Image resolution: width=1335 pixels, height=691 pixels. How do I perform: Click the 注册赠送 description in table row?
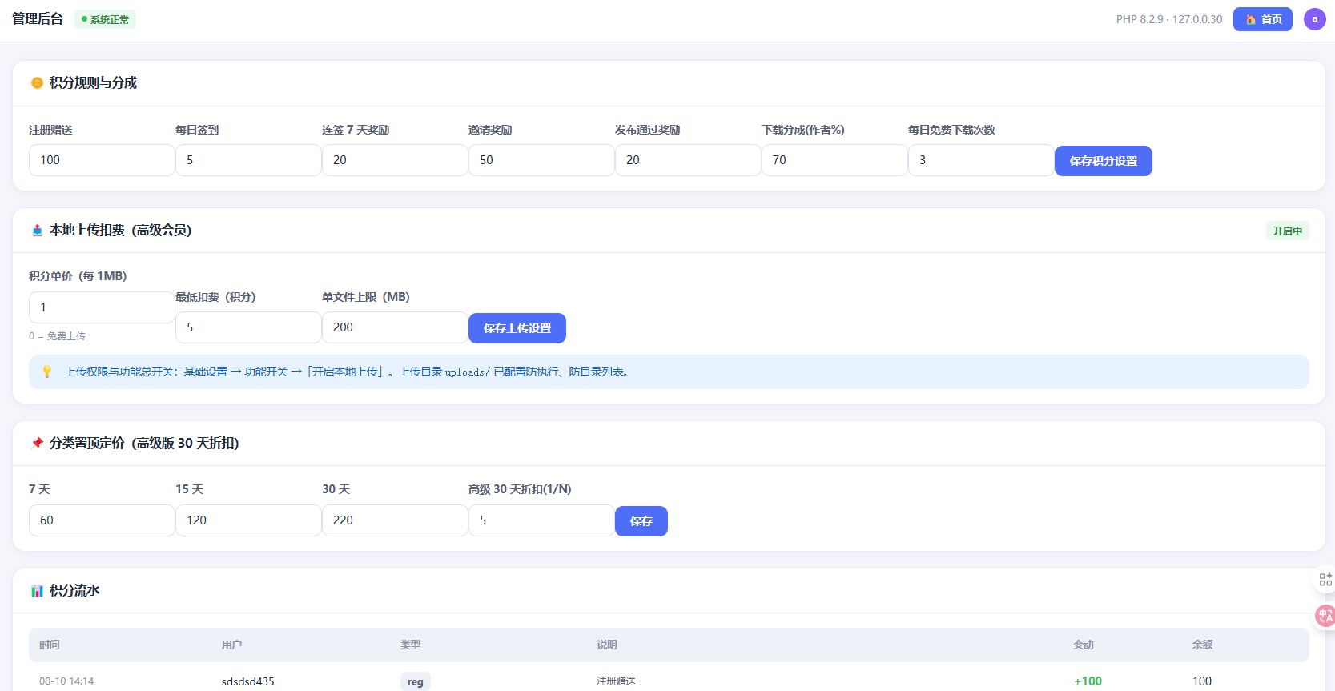click(x=616, y=681)
